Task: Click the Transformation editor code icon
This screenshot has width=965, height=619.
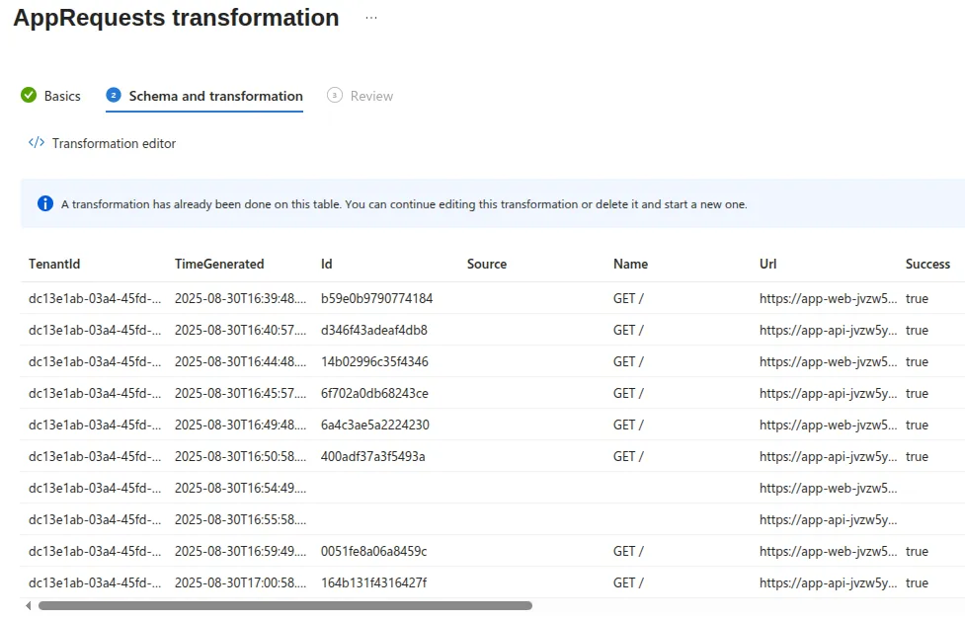Action: pyautogui.click(x=37, y=143)
